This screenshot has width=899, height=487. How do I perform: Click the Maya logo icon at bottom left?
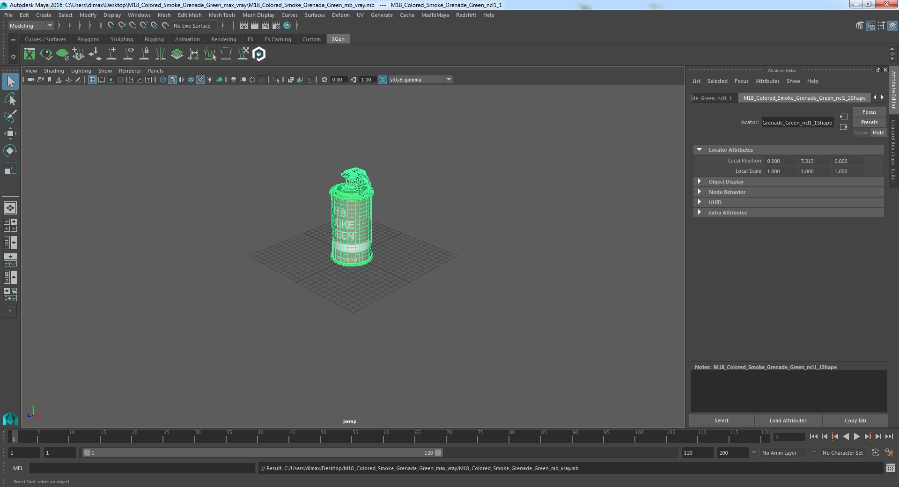pos(10,418)
